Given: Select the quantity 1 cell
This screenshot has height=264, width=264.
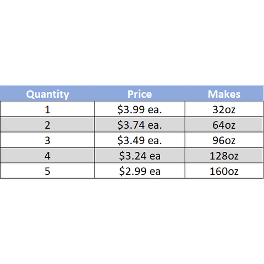Looking at the screenshot, I should pyautogui.click(x=47, y=109).
